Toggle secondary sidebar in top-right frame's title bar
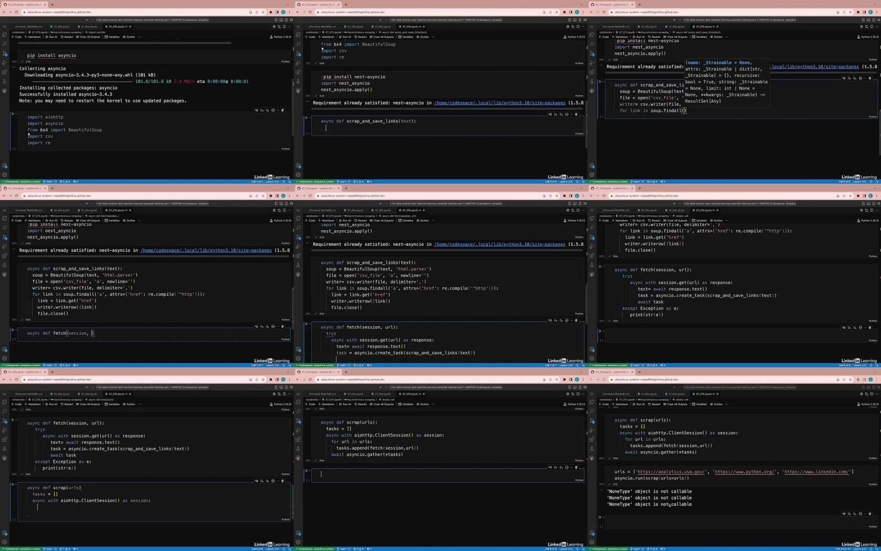The width and height of the screenshot is (881, 551). point(873,20)
